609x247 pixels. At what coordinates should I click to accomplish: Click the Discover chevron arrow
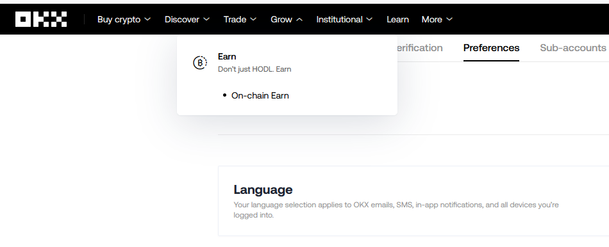206,19
